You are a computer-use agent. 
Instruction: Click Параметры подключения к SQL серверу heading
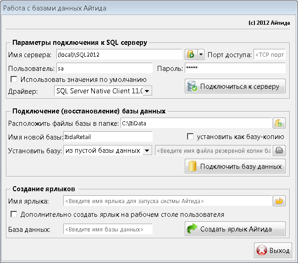pyautogui.click(x=80, y=43)
